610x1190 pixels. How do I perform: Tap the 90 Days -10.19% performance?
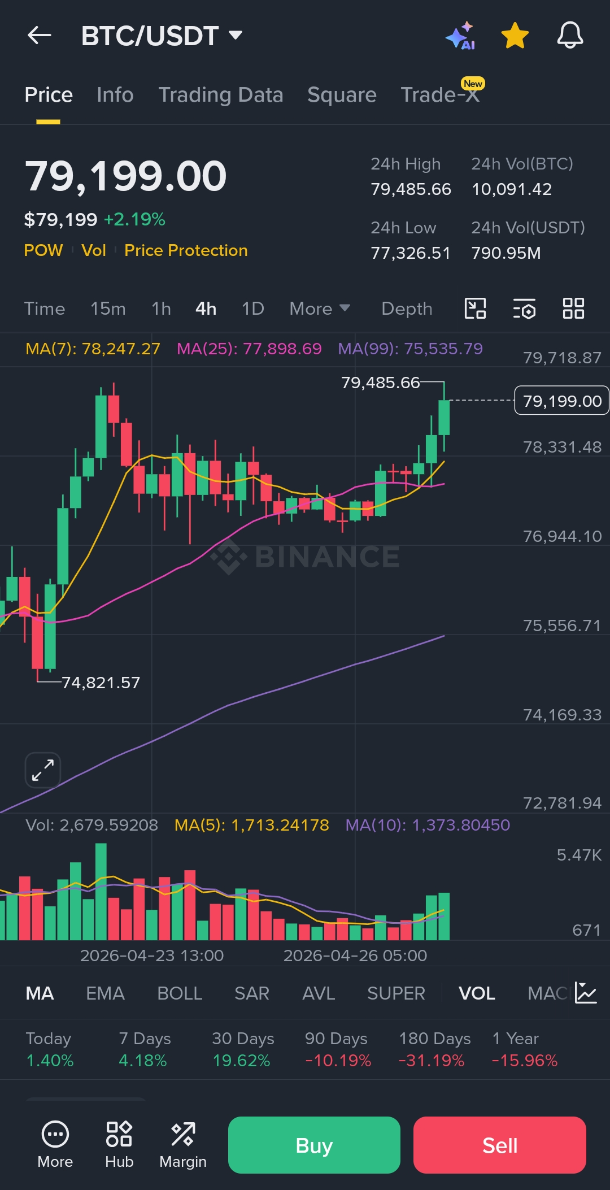click(338, 1049)
